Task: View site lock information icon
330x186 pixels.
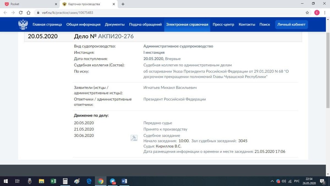Action: 38,13
